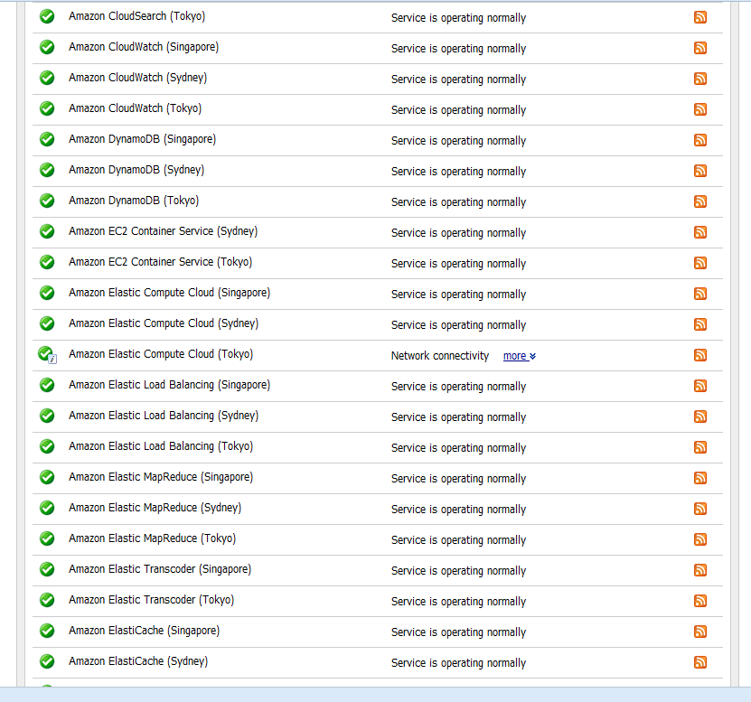Image resolution: width=751 pixels, height=702 pixels.
Task: Open RSS feed for Elastic Load Balancing (Tokyo)
Action: point(700,447)
